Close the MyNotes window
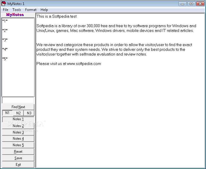 point(200,4)
